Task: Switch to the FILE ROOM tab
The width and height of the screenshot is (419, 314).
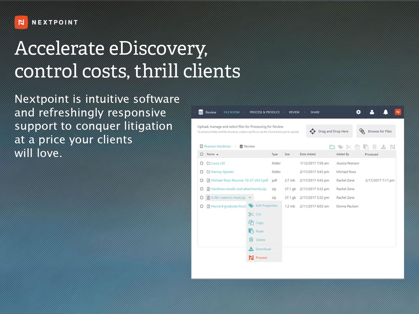Action: (x=231, y=112)
